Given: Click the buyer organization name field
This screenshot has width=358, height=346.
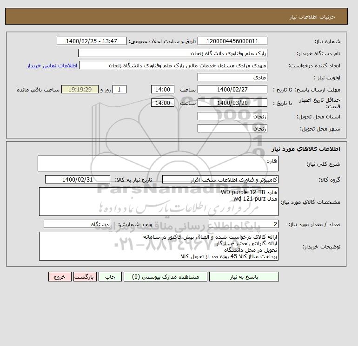Looking at the screenshot, I should tap(172, 53).
